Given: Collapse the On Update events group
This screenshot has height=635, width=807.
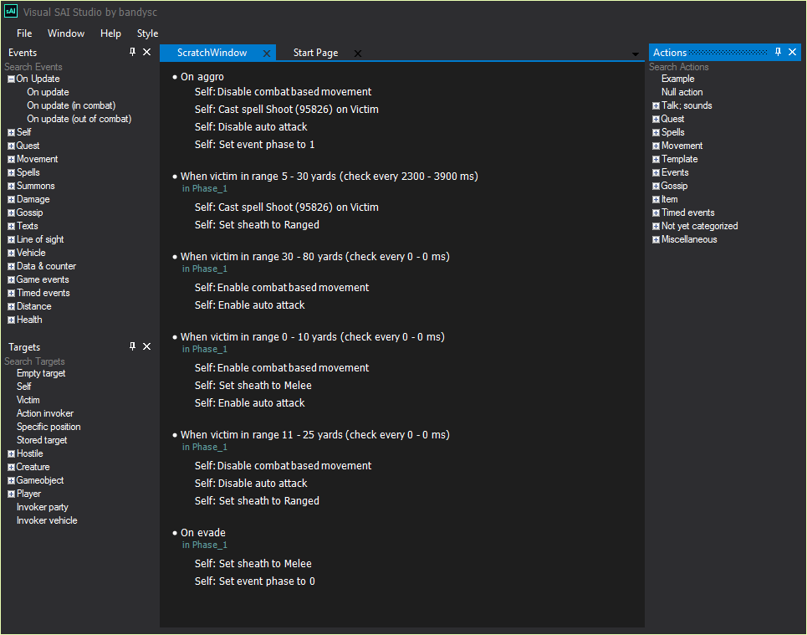Looking at the screenshot, I should (x=11, y=79).
